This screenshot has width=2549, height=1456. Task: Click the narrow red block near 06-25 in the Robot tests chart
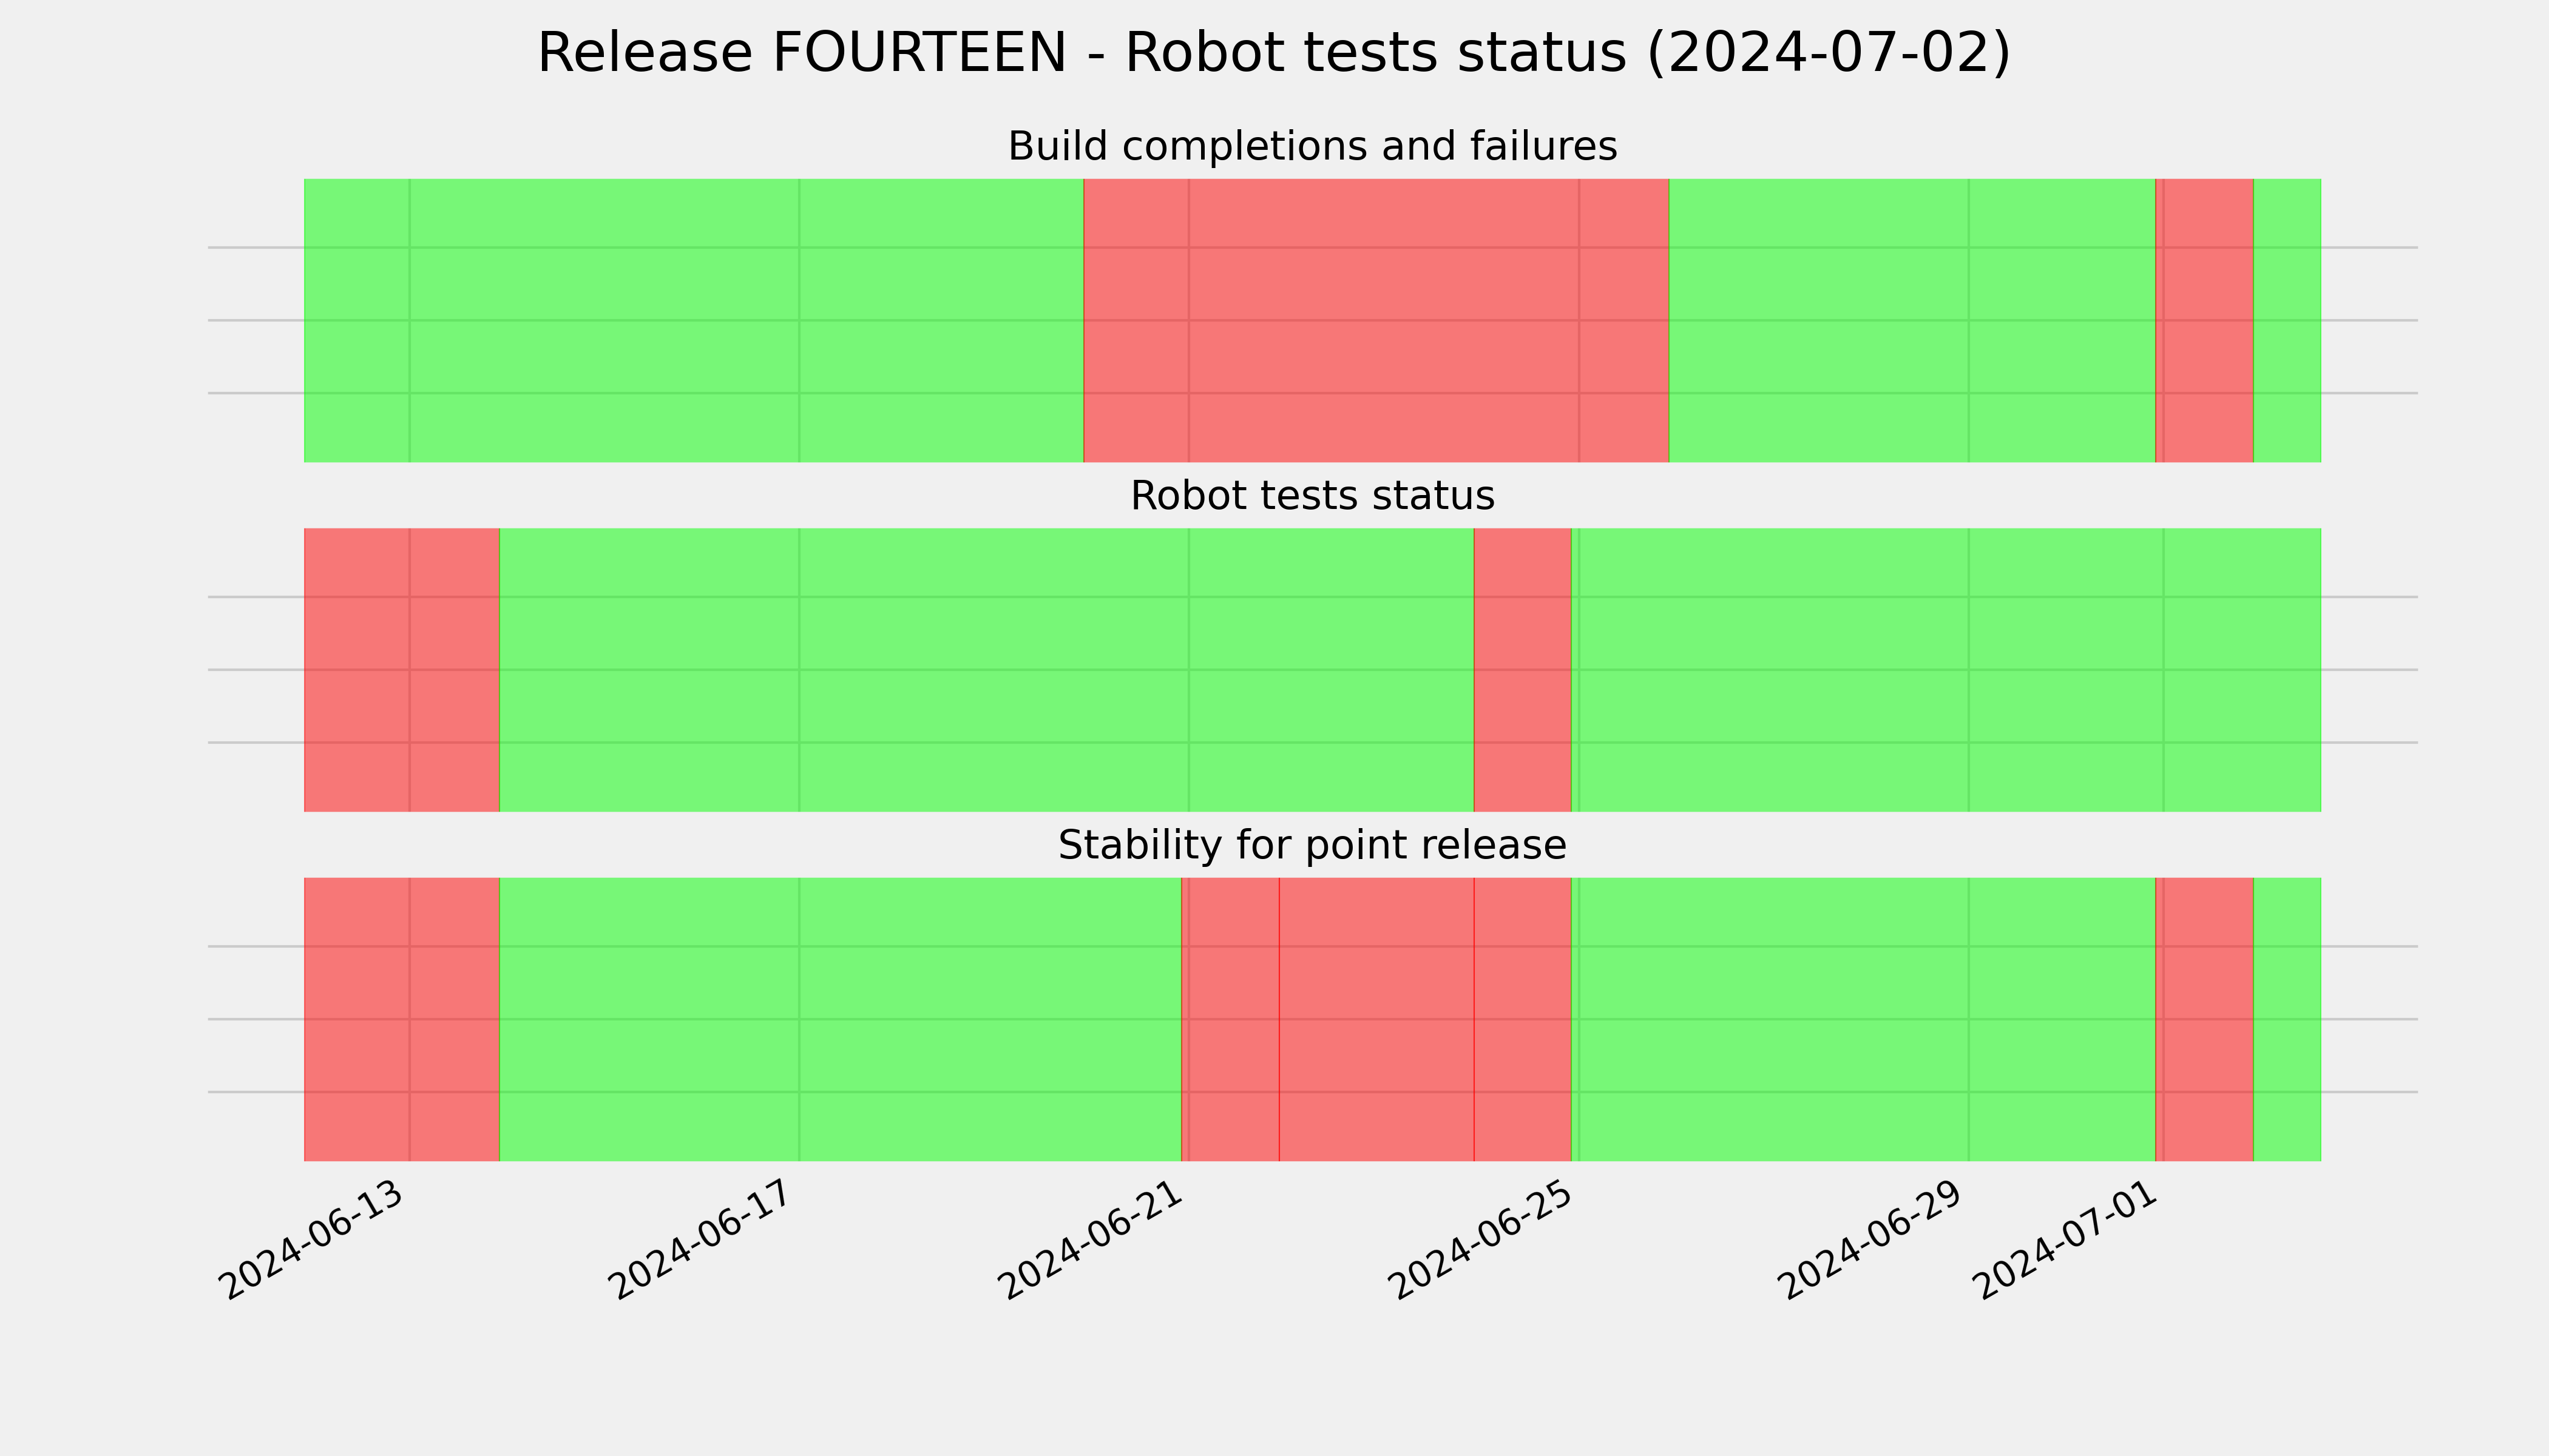pyautogui.click(x=1522, y=670)
